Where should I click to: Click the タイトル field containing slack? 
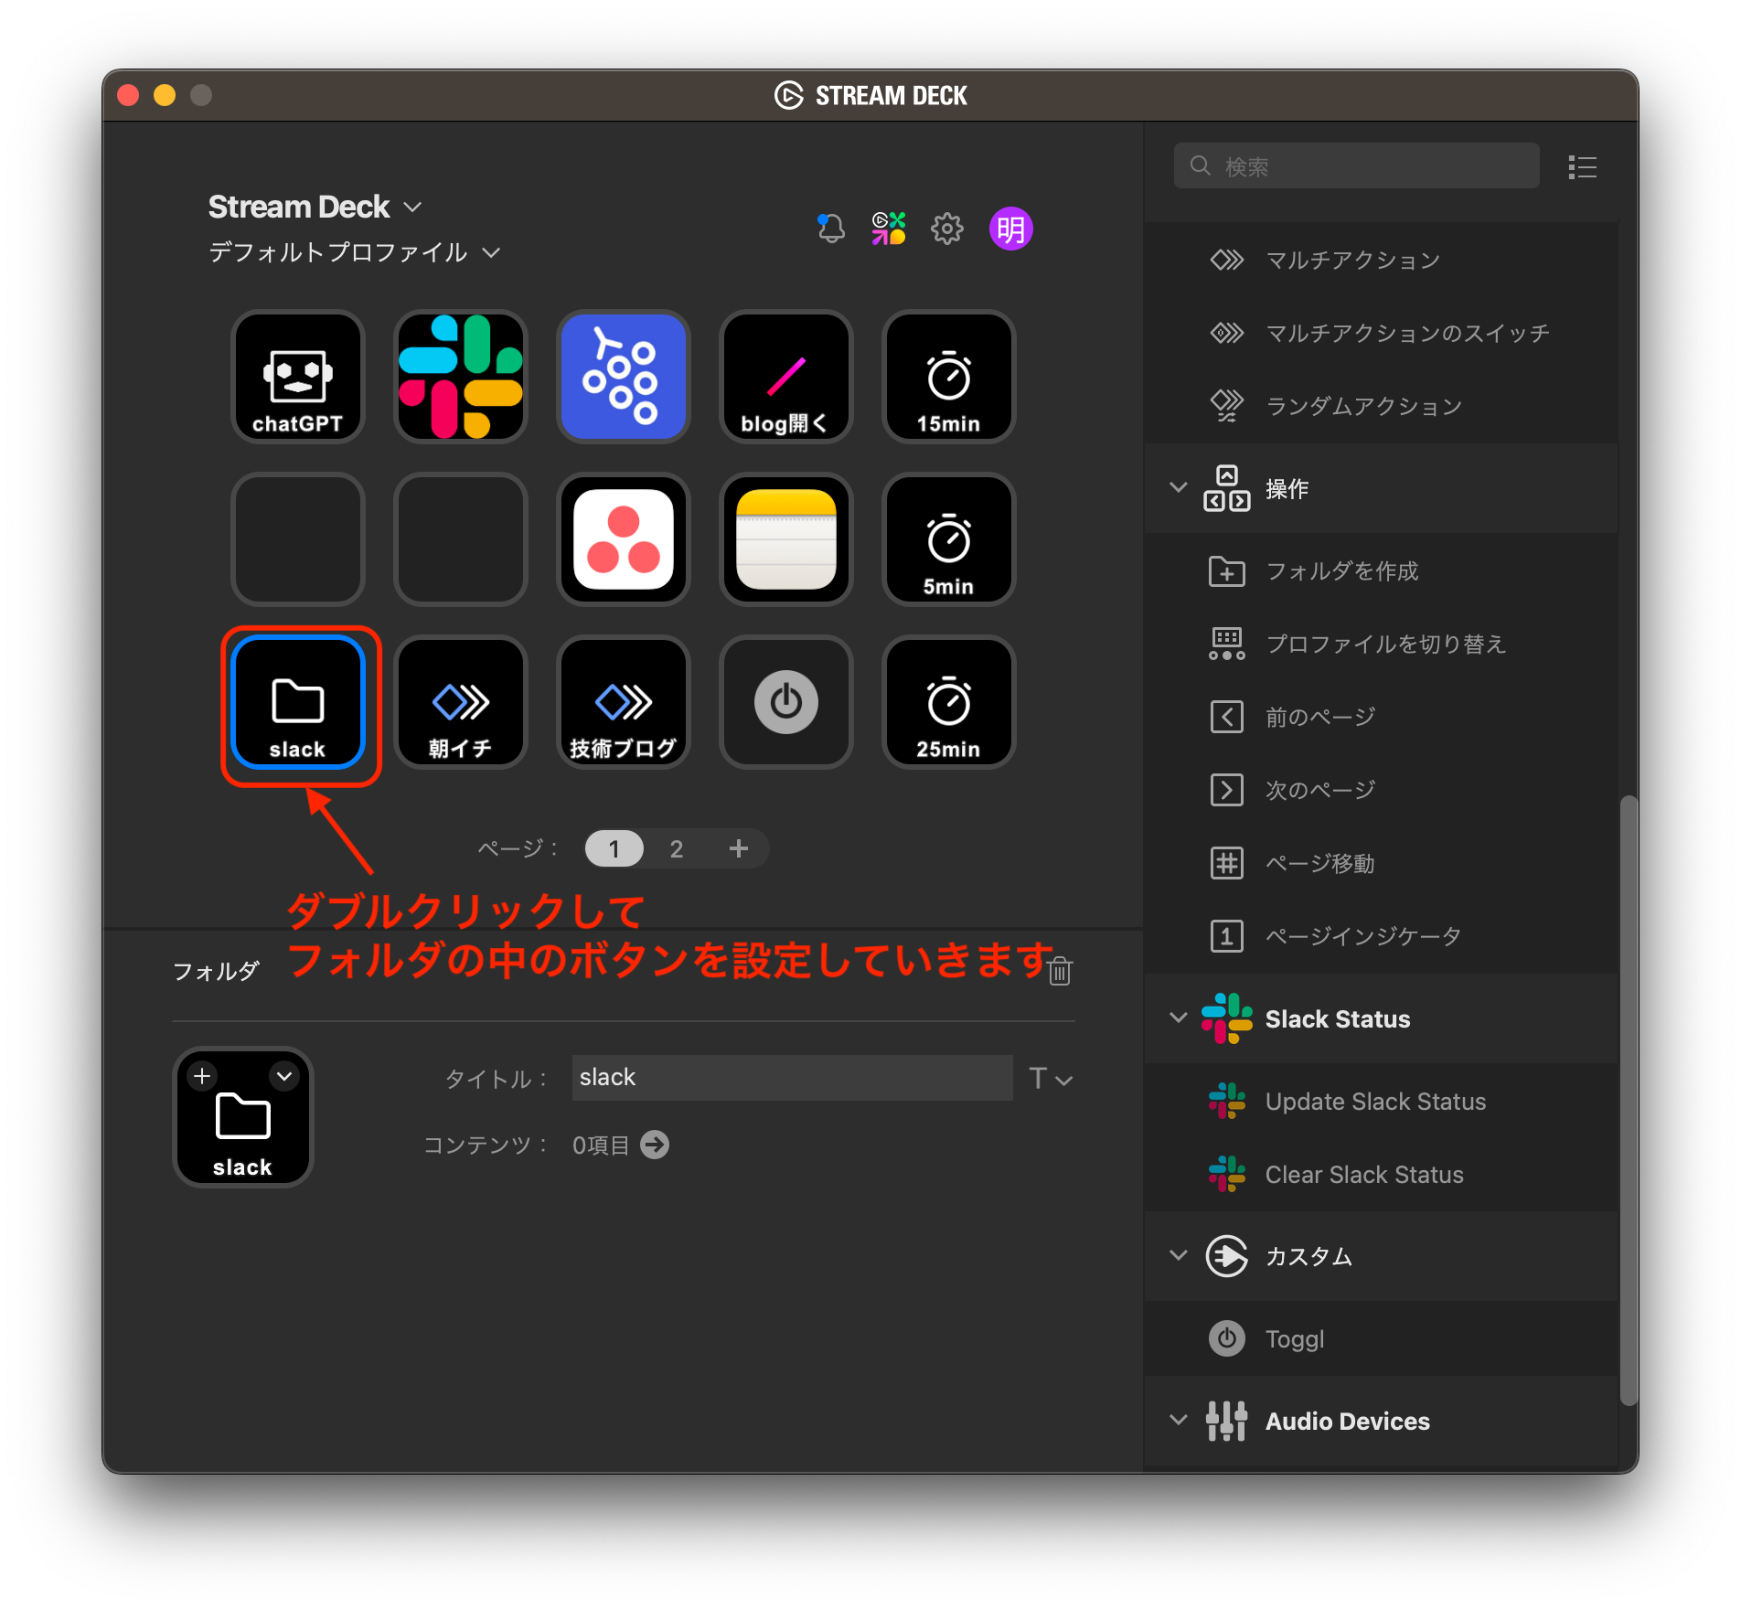tap(792, 1078)
